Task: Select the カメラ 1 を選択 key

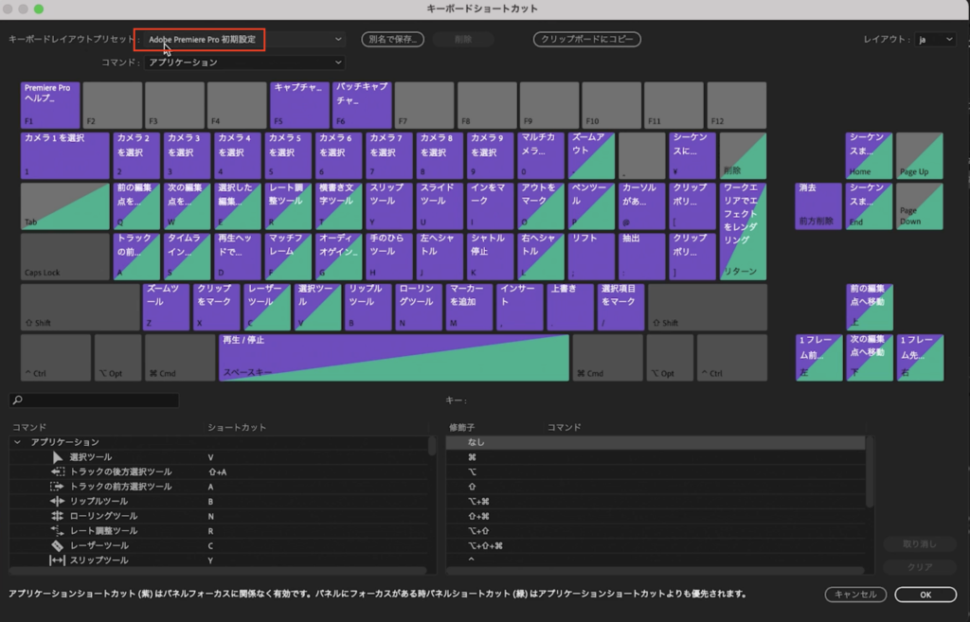Action: click(x=65, y=155)
